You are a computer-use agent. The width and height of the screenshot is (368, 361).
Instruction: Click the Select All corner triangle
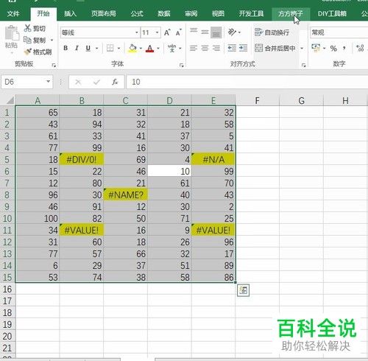point(10,100)
